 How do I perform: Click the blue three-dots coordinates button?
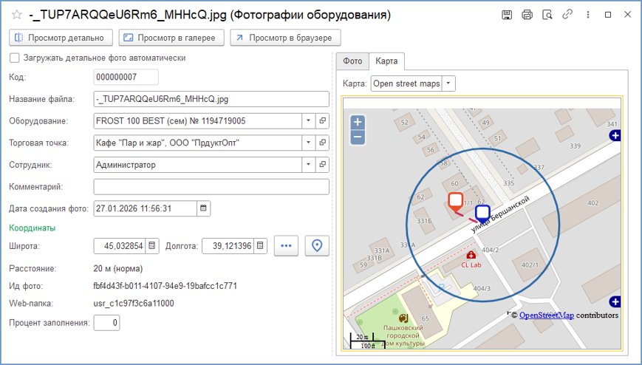coord(286,246)
